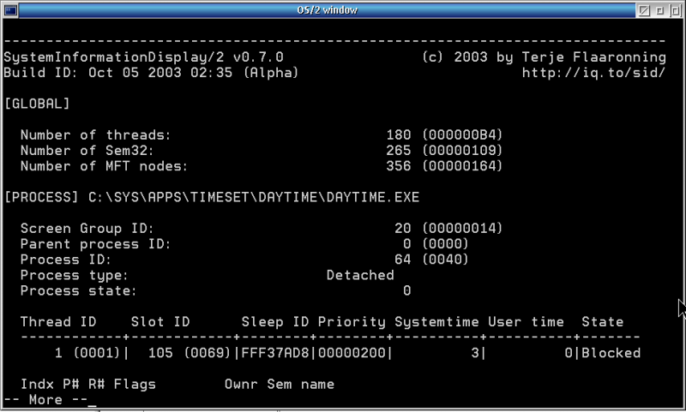Click the 'Blocked' thread state
Screen dimensions: 686x412
tap(611, 353)
